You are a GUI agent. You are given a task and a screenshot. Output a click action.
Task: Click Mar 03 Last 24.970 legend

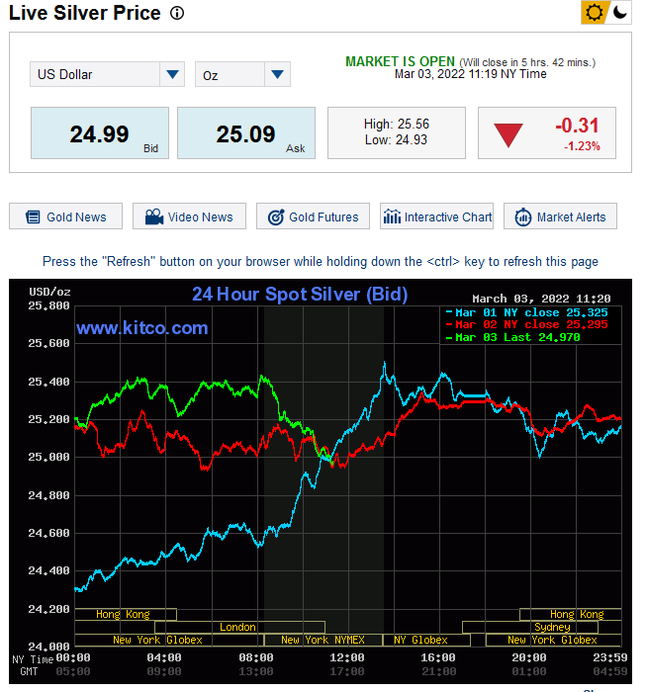coord(513,337)
